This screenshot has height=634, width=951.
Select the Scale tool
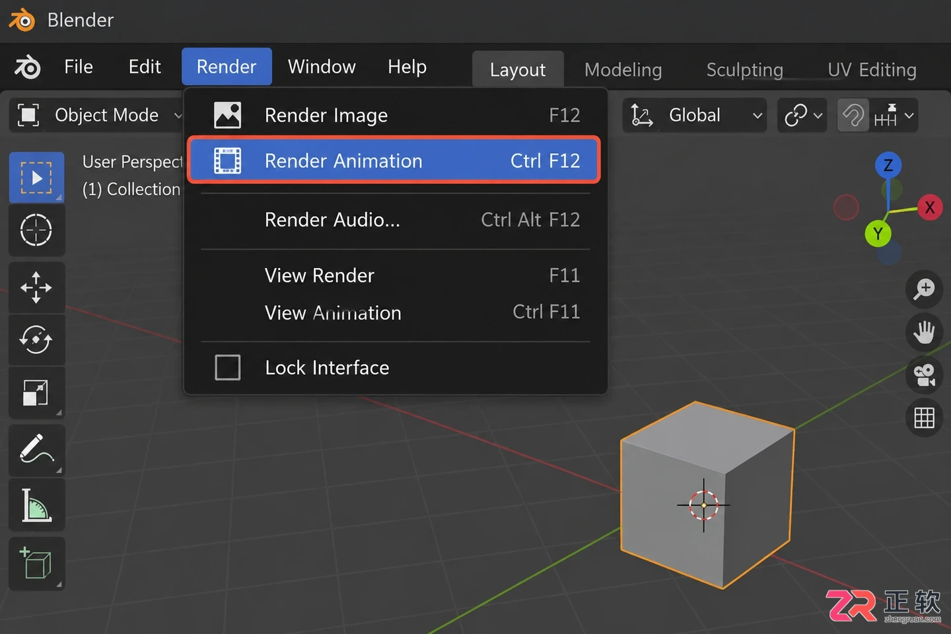(36, 392)
